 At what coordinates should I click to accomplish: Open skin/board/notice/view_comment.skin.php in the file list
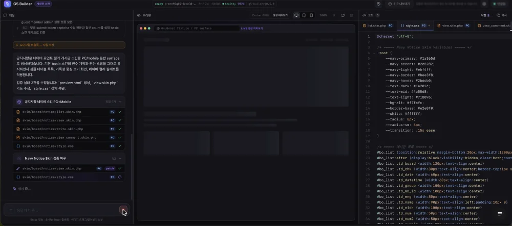[69, 138]
